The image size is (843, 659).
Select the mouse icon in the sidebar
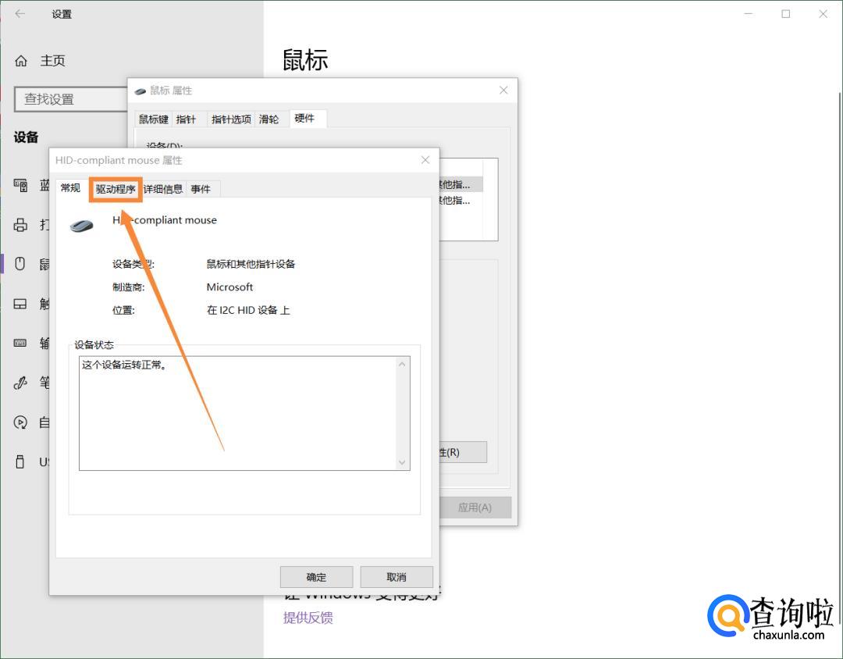[21, 264]
